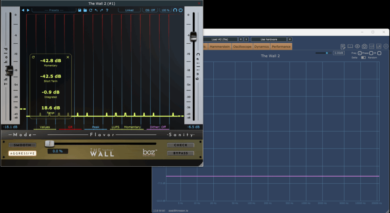
Task: Save preset with the floppy disk icon
Action: (80, 10)
